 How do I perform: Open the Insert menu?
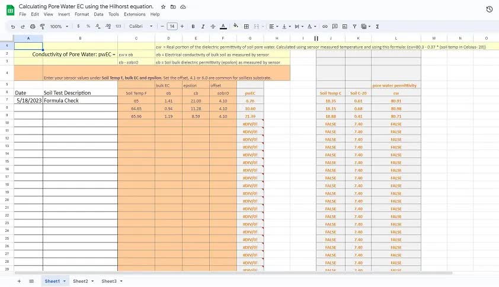64,14
